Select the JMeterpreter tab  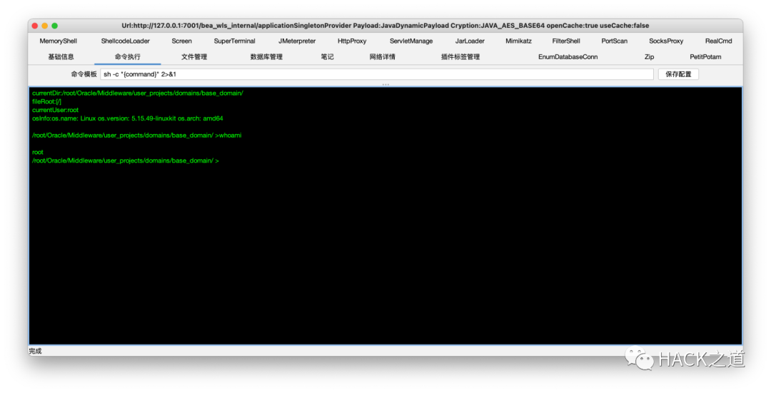tap(297, 41)
